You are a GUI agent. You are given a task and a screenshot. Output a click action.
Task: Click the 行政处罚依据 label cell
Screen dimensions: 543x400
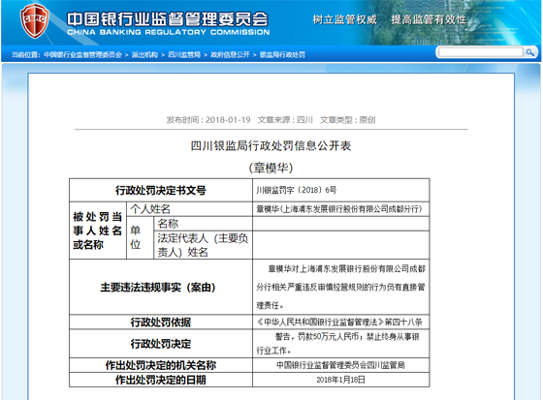[161, 323]
